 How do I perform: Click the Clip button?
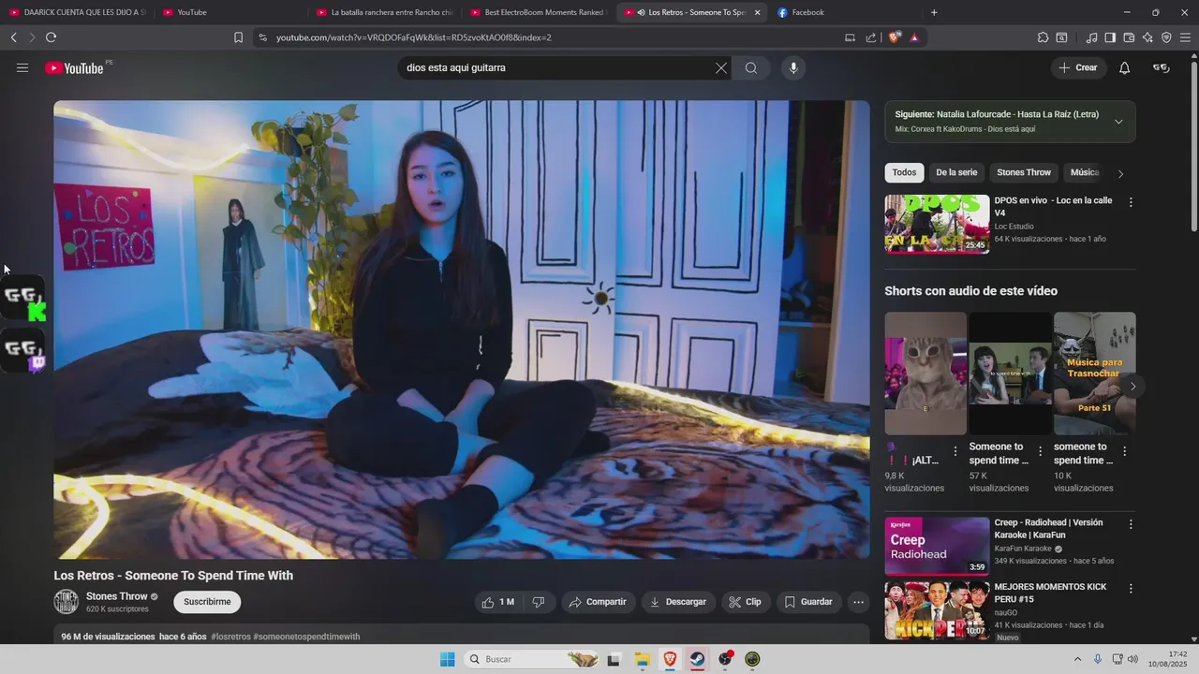746,602
